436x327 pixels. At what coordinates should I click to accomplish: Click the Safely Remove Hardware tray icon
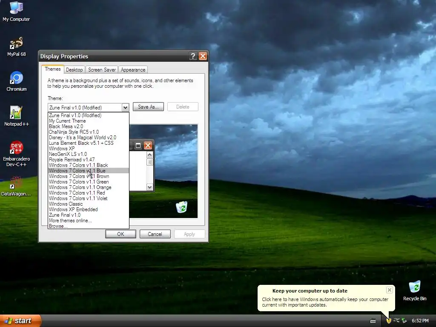[x=404, y=321]
